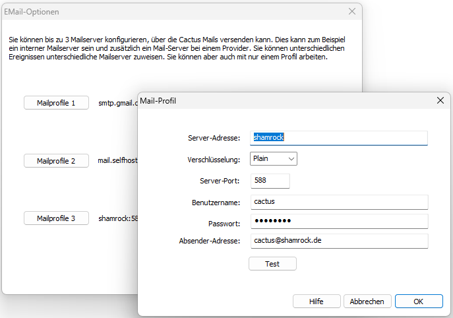
Task: Click the Server-Adresse field containing shamrock
Action: 338,138
